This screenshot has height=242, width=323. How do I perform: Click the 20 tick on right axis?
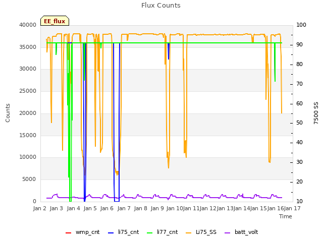[299, 181]
